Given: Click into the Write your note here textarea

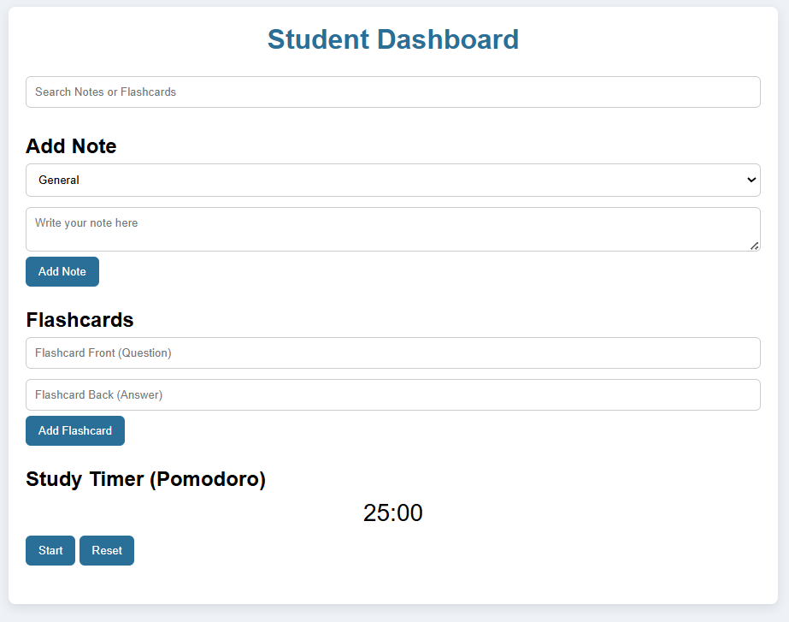Looking at the screenshot, I should [393, 229].
